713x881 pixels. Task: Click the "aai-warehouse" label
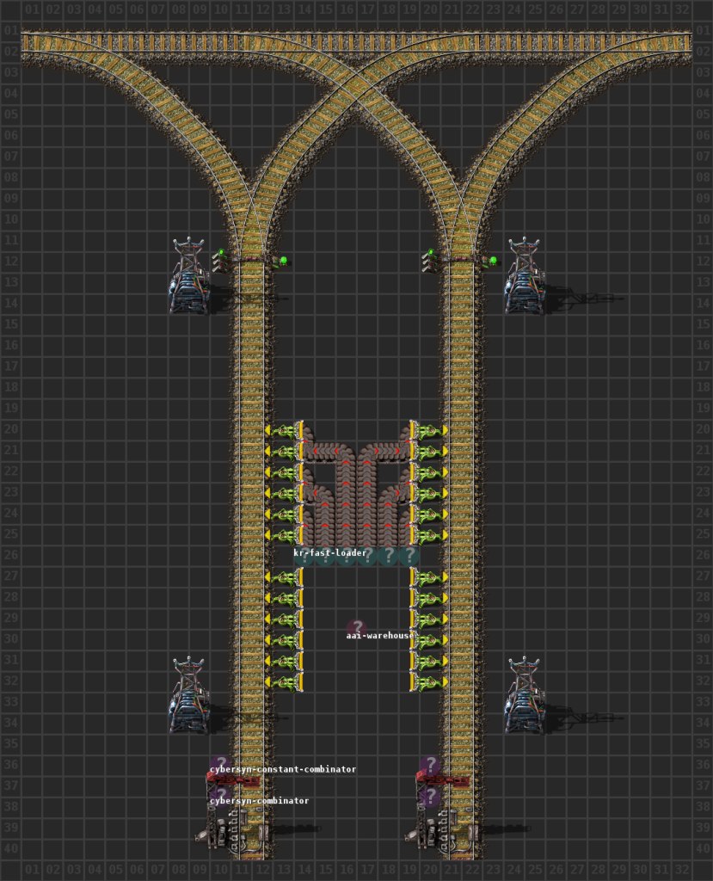[380, 636]
